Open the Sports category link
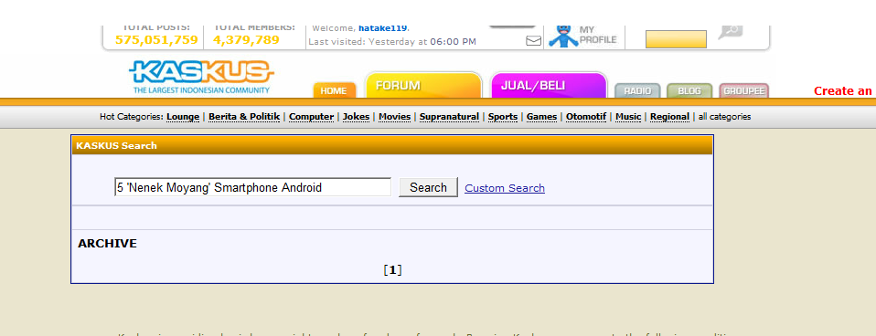The height and width of the screenshot is (336, 876). [503, 117]
